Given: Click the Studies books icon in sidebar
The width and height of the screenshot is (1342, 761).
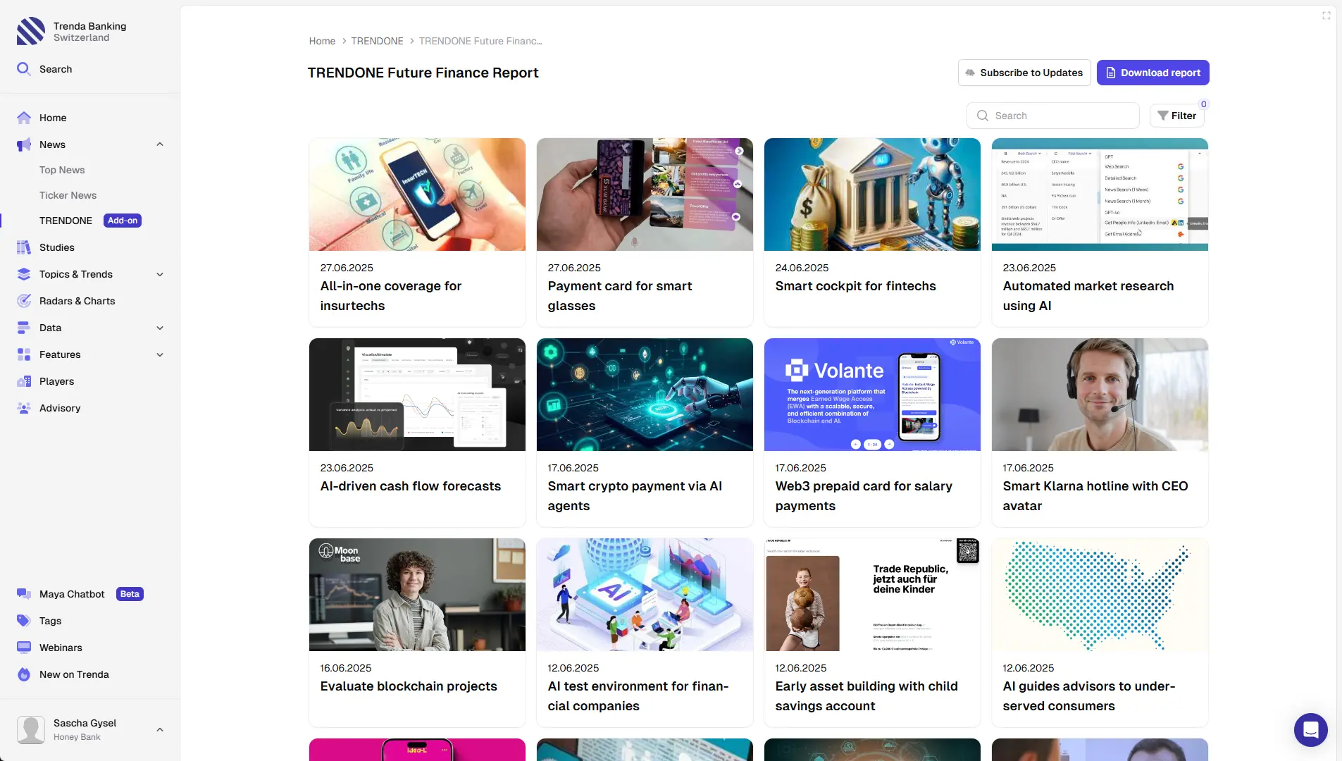Looking at the screenshot, I should 24,247.
